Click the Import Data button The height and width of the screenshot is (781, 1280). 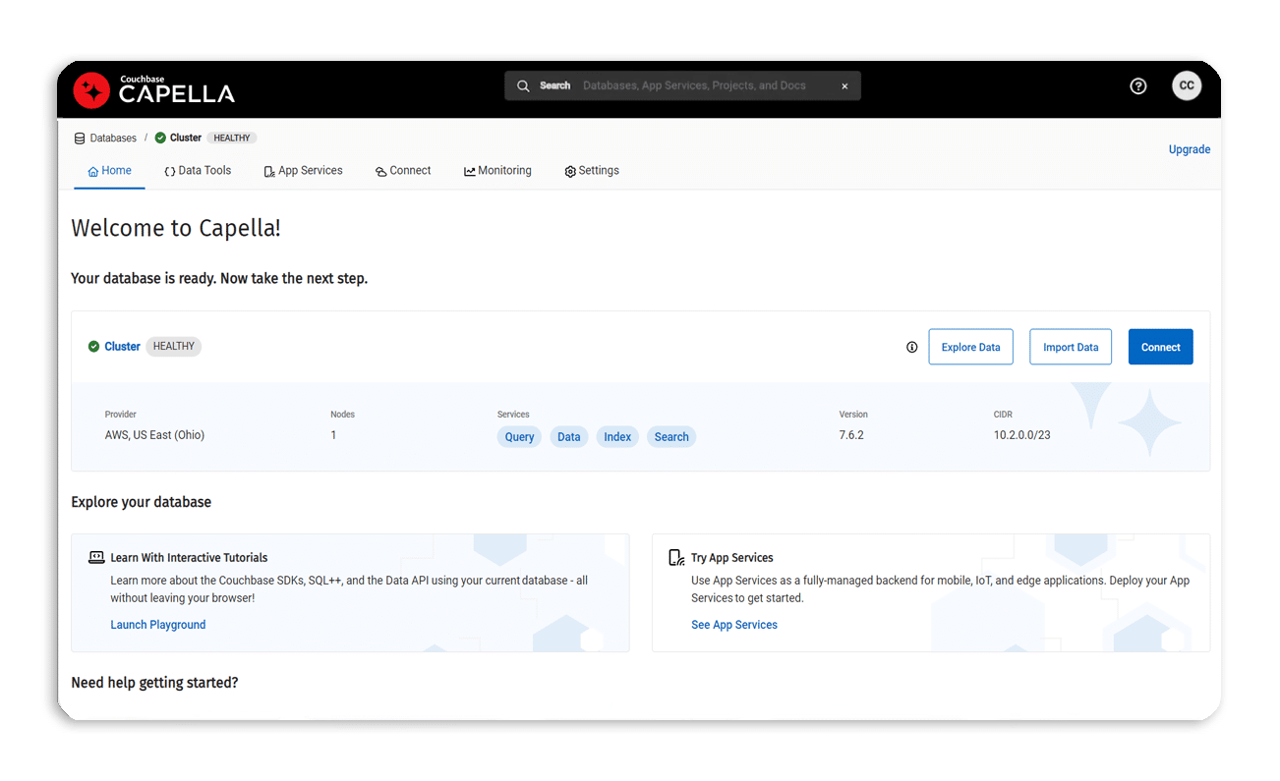[x=1071, y=347]
